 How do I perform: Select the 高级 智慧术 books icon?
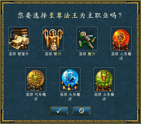(x=19, y=39)
